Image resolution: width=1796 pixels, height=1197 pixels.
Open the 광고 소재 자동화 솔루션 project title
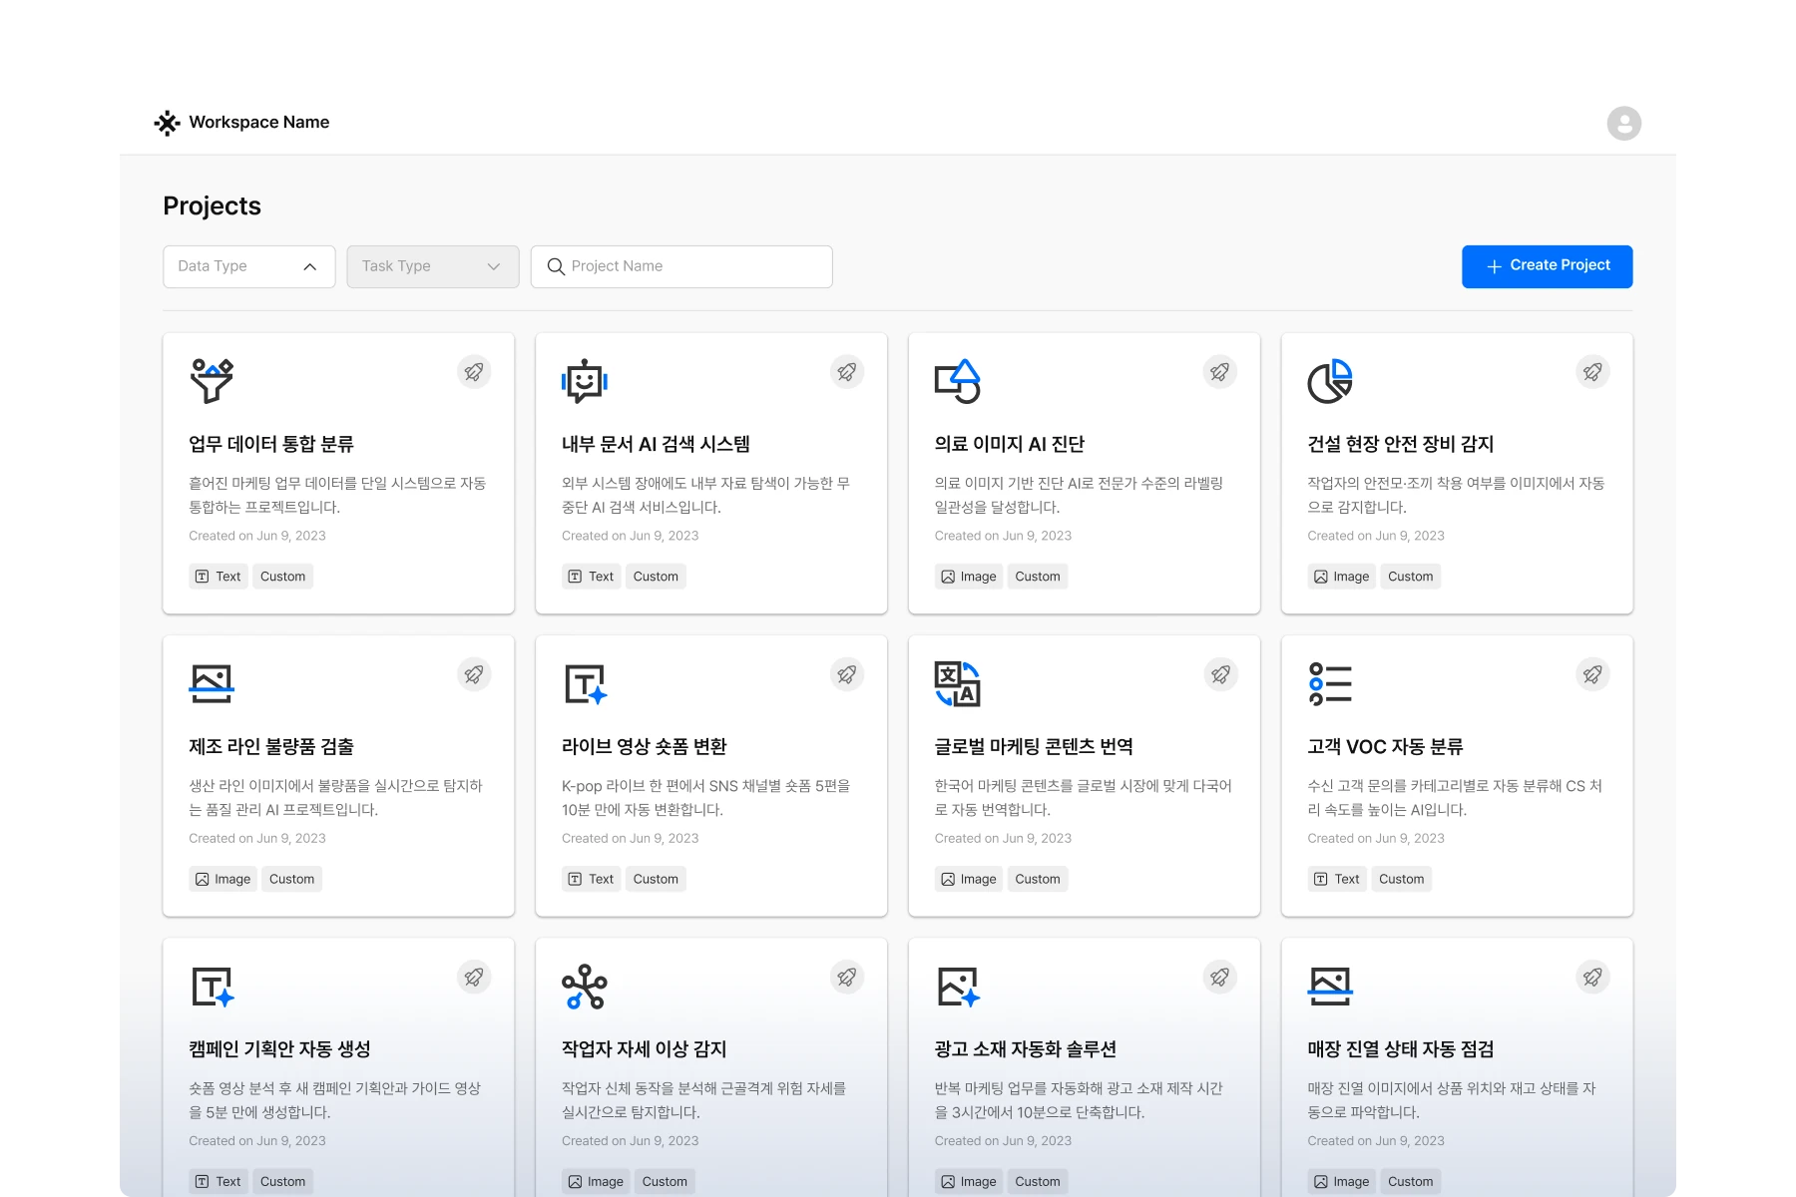pyautogui.click(x=1026, y=1048)
